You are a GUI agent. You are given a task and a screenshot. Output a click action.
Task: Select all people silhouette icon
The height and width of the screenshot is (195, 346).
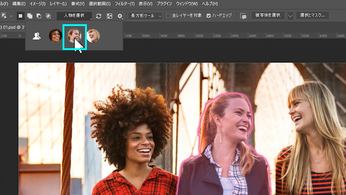pyautogui.click(x=37, y=36)
